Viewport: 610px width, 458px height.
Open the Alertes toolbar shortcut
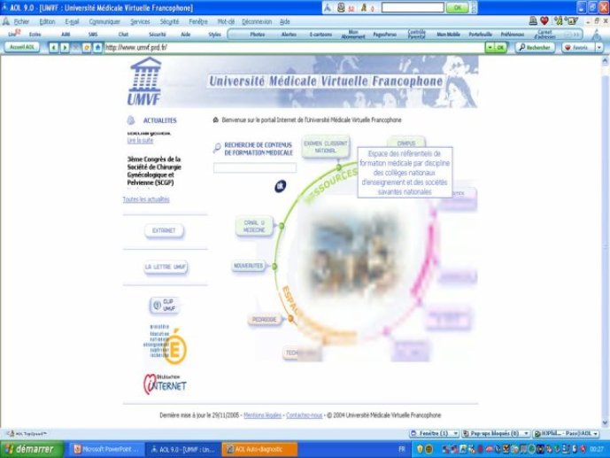click(289, 35)
